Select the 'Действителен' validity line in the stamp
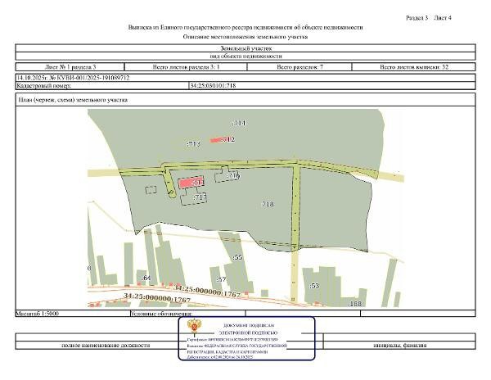This screenshot has width=491, height=380. coord(220,357)
